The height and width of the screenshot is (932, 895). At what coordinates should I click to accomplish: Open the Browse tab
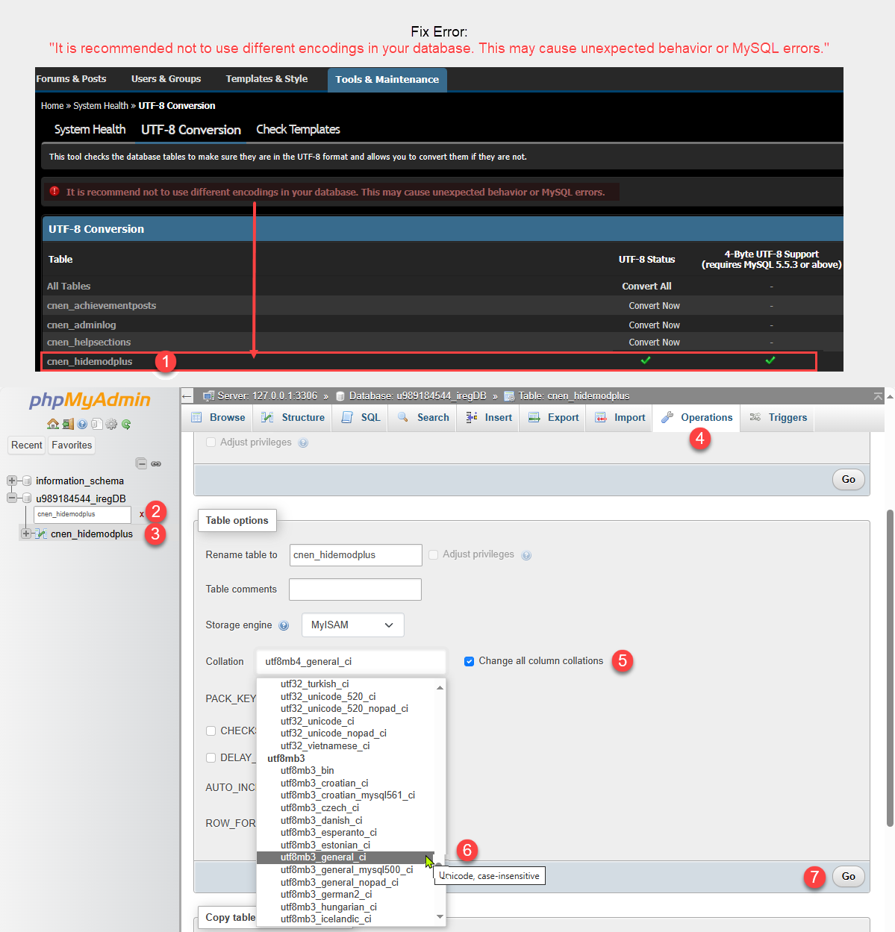point(218,418)
